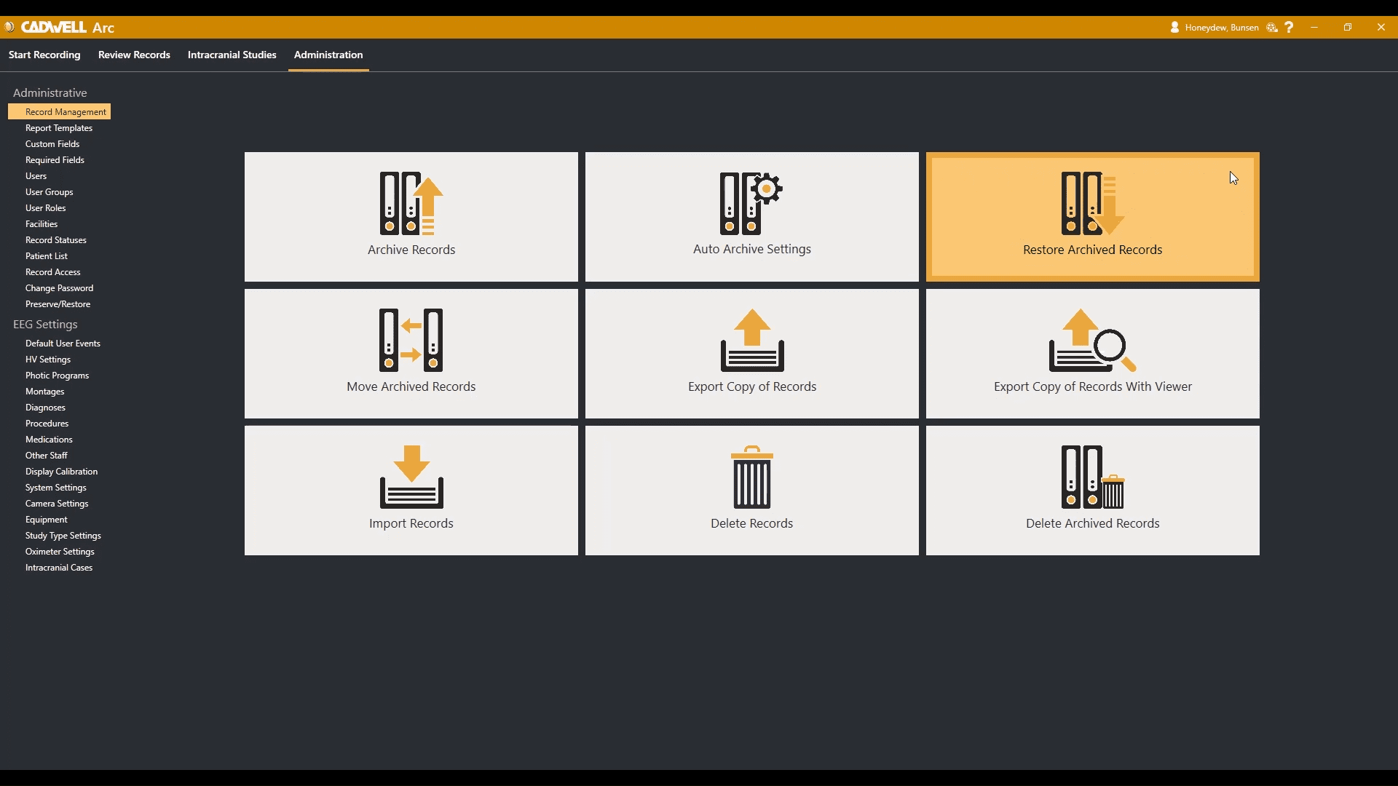The width and height of the screenshot is (1398, 786).
Task: Click the film reel icon in the titlebar
Action: click(1271, 27)
